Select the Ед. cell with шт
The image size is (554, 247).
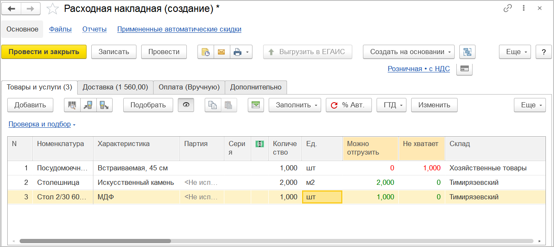[x=322, y=197]
